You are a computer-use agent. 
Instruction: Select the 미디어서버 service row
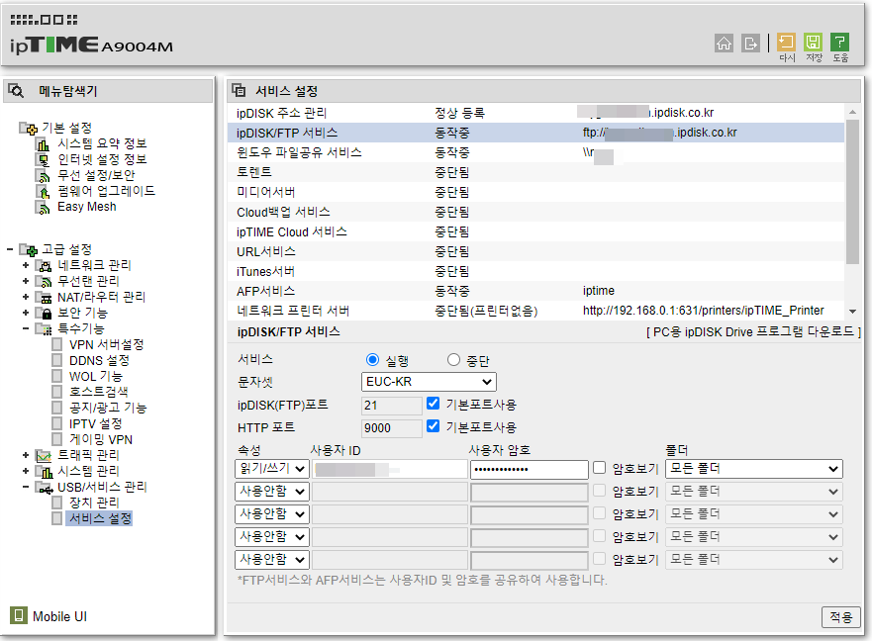pos(535,192)
